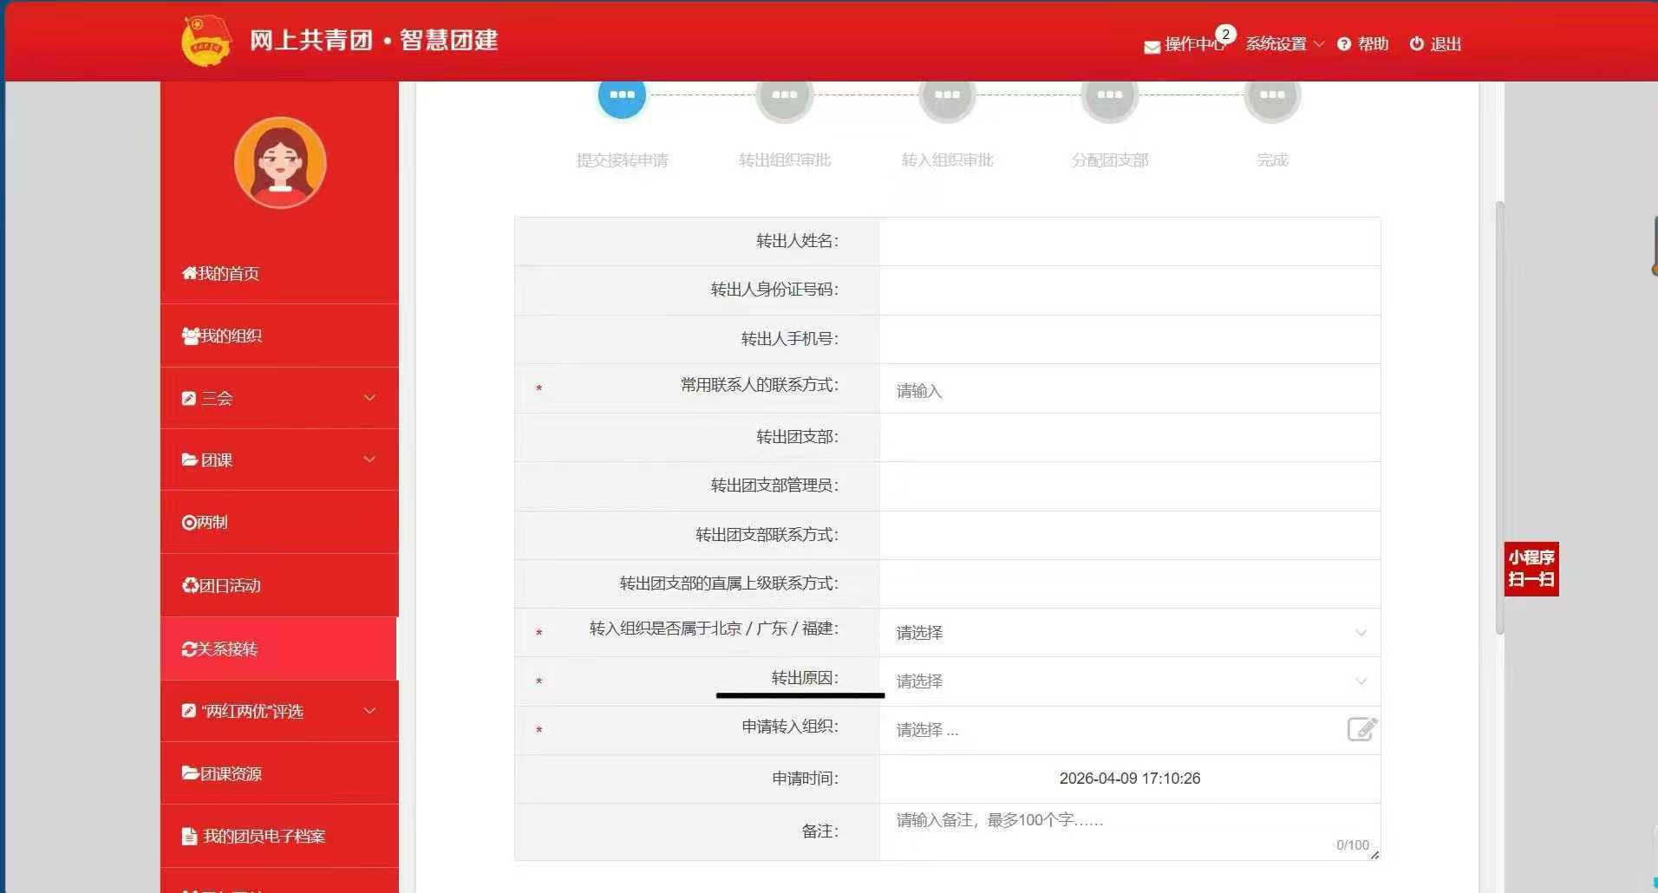Click the 分配团支部 step circle
1658x893 pixels.
[x=1109, y=95]
